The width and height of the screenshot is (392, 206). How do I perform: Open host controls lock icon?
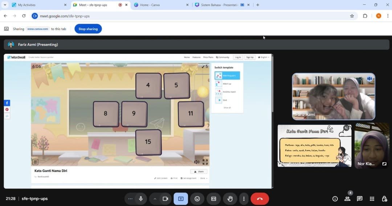coord(384,199)
